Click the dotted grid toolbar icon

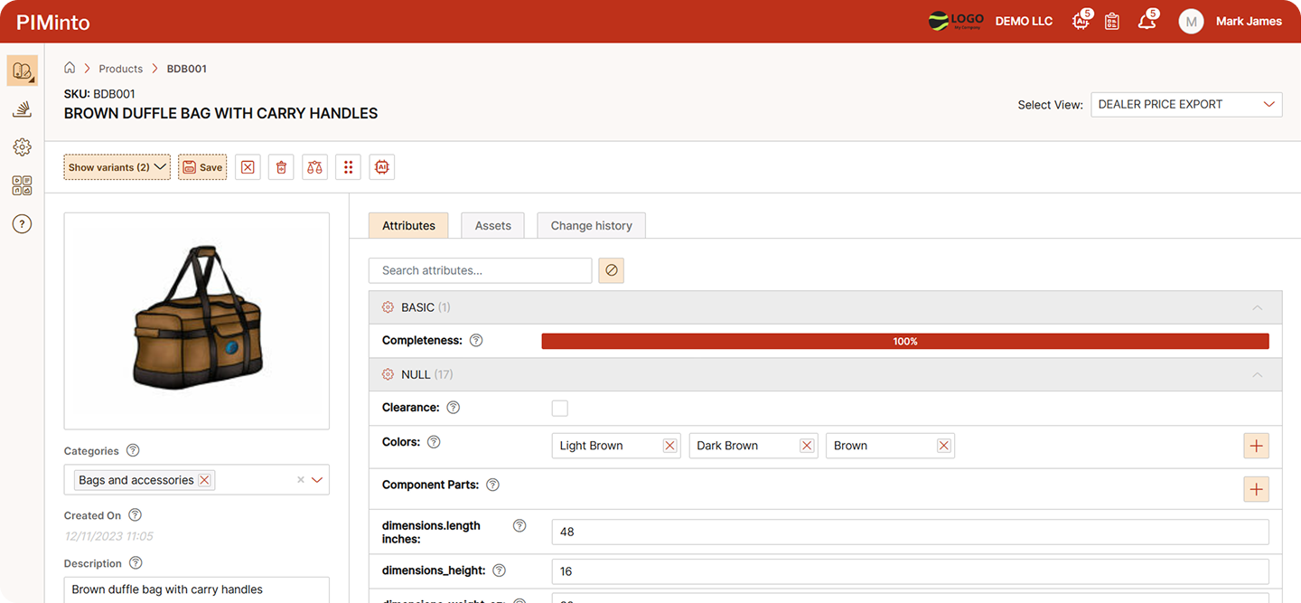(348, 166)
